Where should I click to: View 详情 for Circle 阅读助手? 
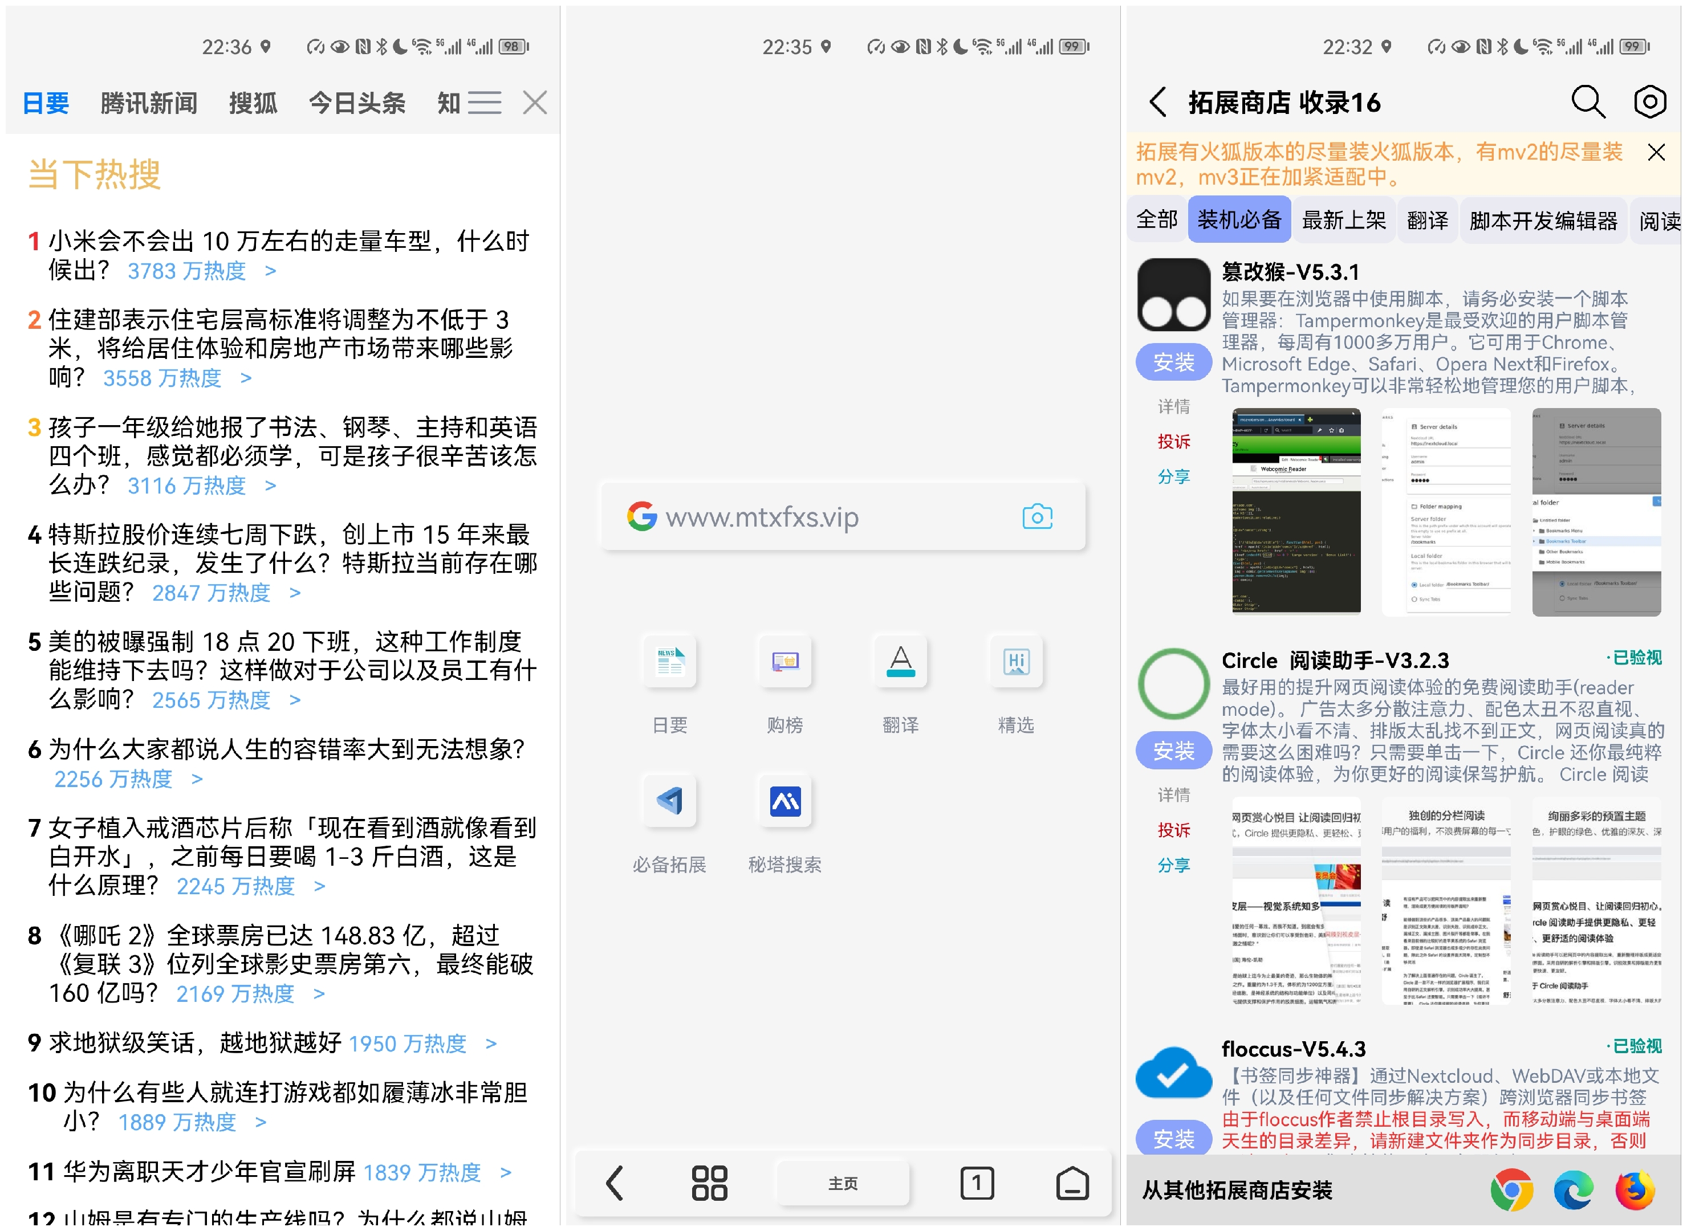point(1173,795)
